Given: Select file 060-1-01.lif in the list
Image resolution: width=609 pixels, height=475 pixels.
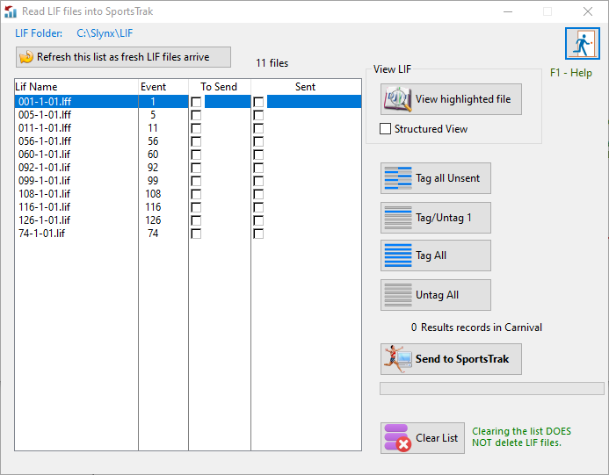Looking at the screenshot, I should pyautogui.click(x=44, y=155).
